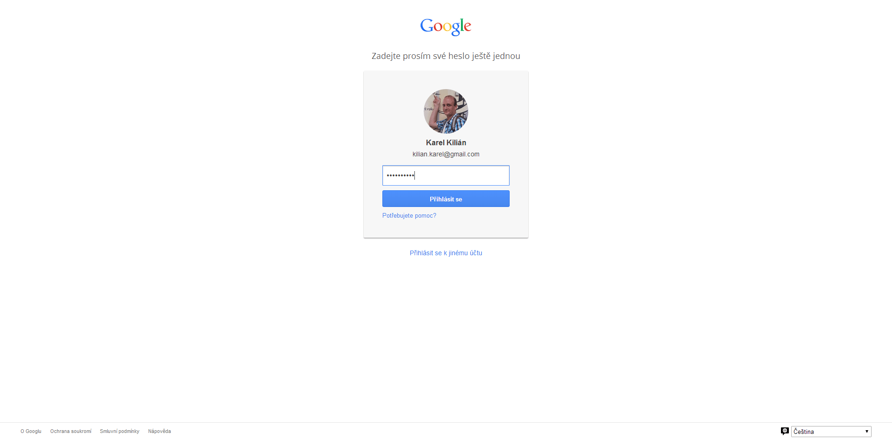Screen dimensions: 892x439
Task: Open the Nápověda footer link
Action: point(159,432)
